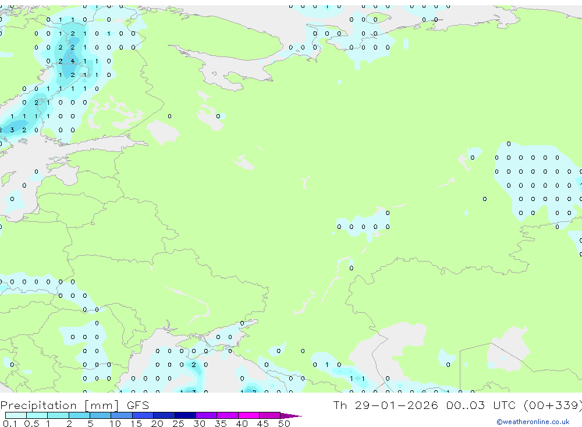Screen dimensions: 582x427
Task: Pick the 15–20 mm legend color swatch
Action: (x=143, y=415)
